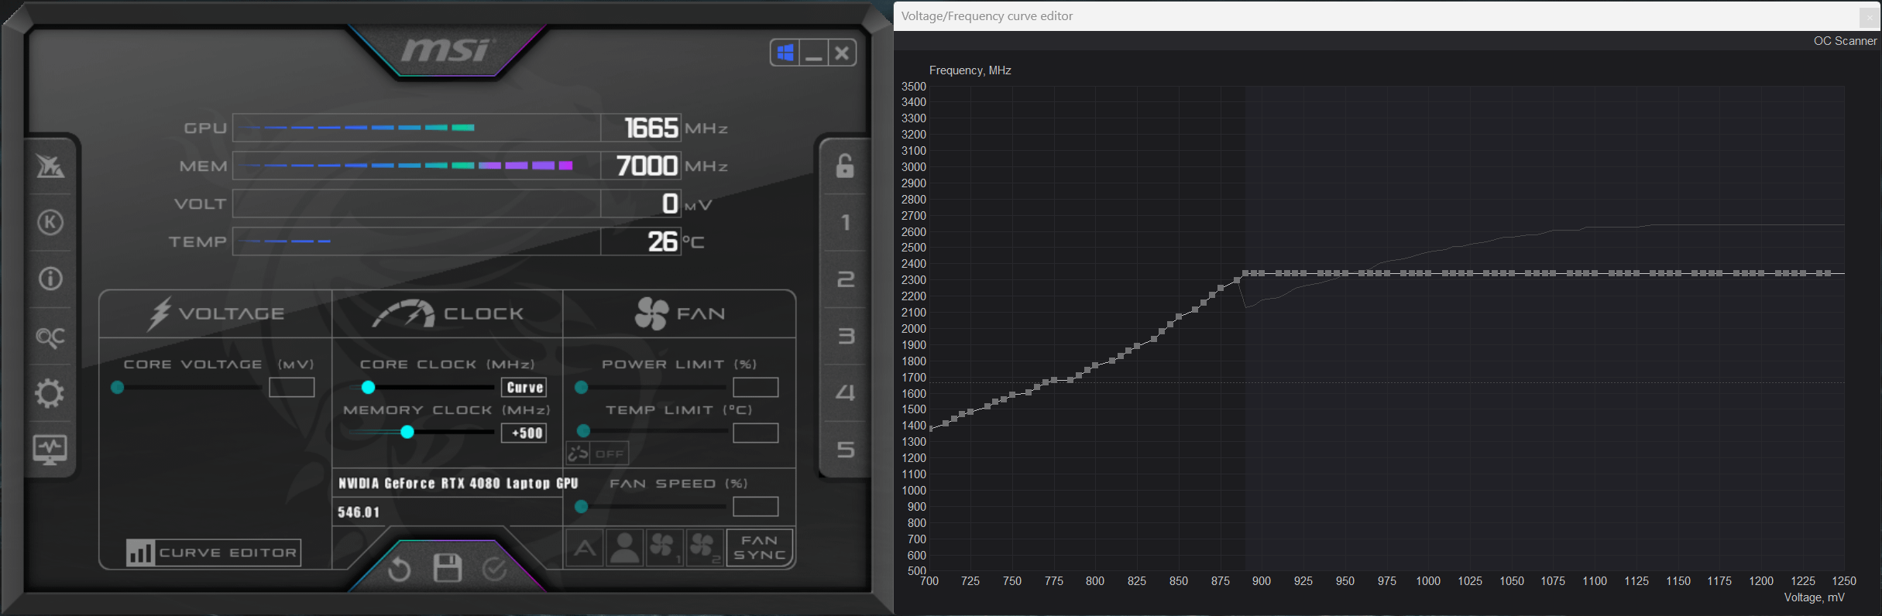This screenshot has height=616, width=1882.
Task: Click the power limit slider handle
Action: tap(582, 387)
